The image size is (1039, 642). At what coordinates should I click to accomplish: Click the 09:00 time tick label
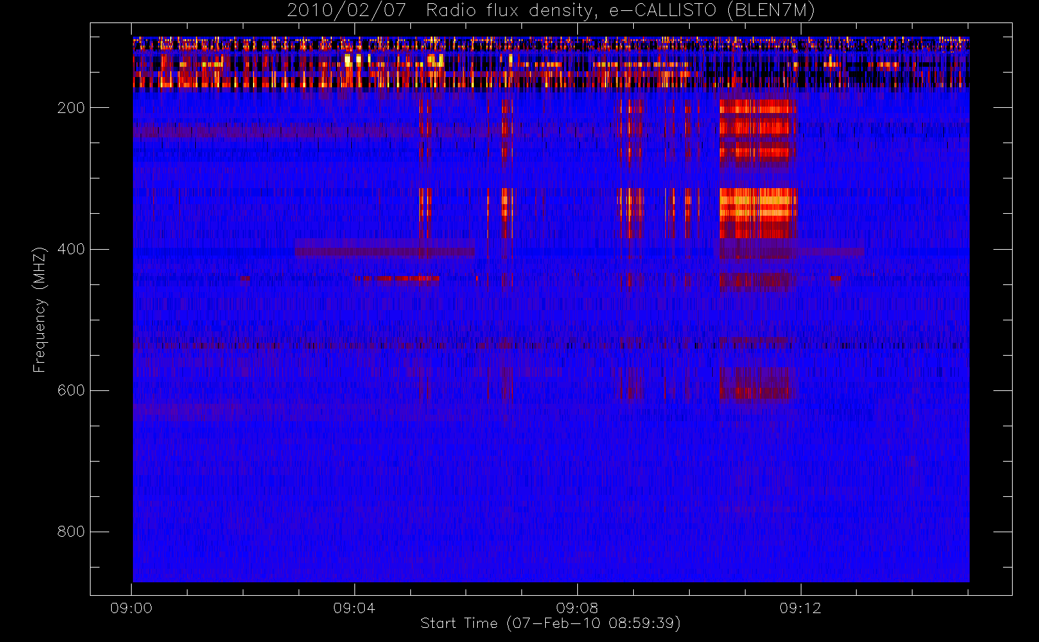(131, 608)
